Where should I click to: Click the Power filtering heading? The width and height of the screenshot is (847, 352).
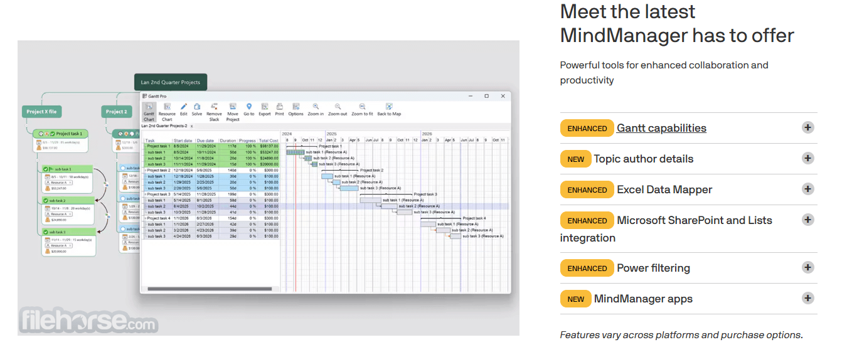click(653, 268)
